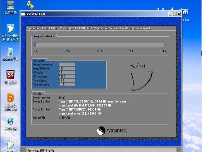Viewport: 202px width, 152px height.
Task: Click the MB copied value 94
Action: click(x=67, y=72)
